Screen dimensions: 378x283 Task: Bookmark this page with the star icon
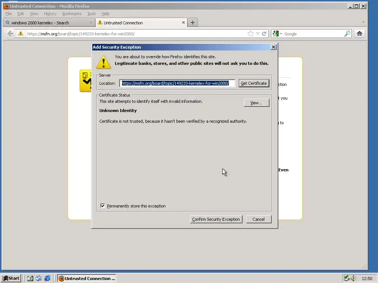[251, 34]
